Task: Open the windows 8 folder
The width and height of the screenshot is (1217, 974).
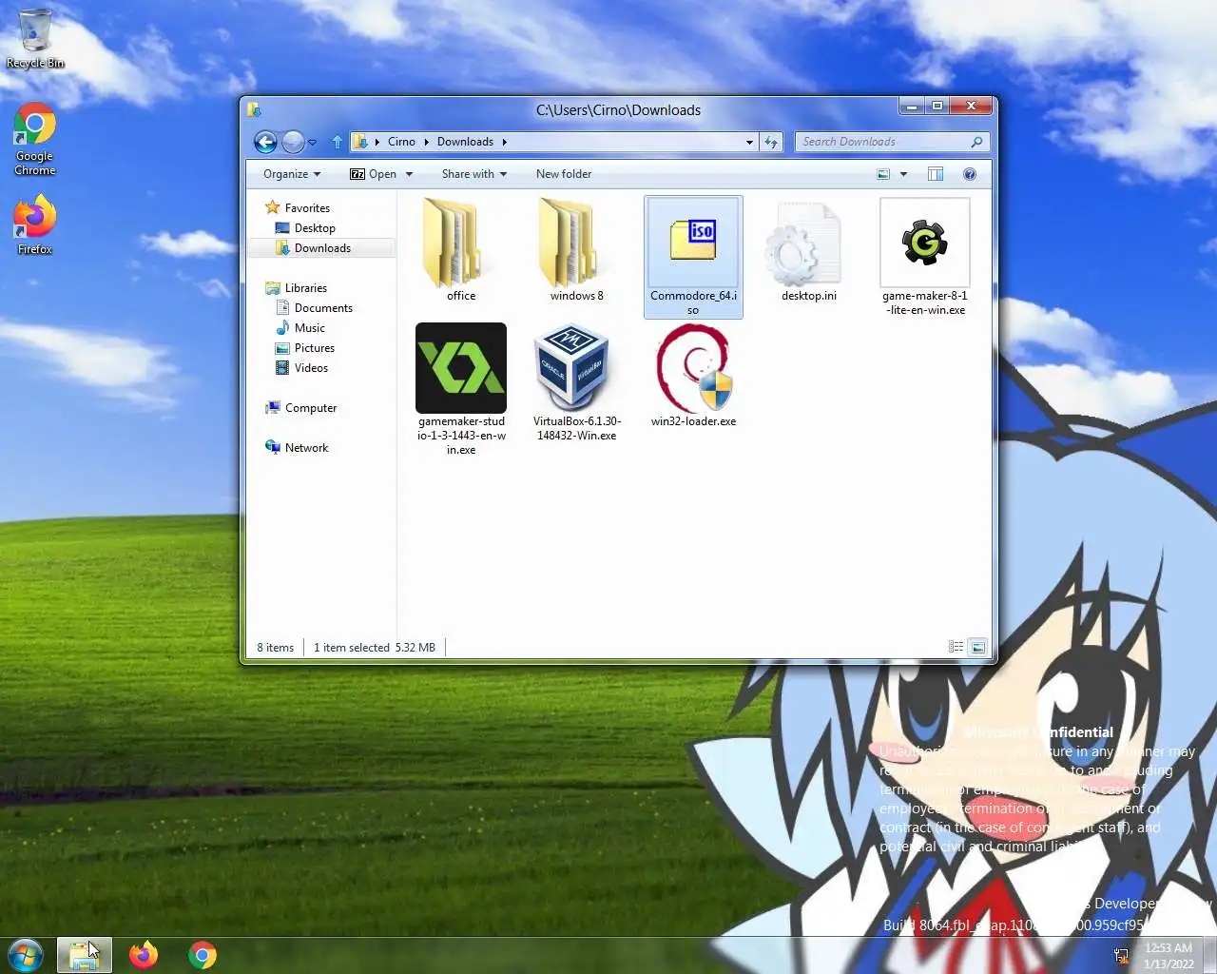Action: [577, 249]
